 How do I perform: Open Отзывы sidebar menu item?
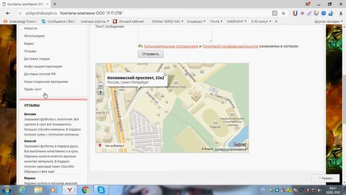pyautogui.click(x=30, y=51)
